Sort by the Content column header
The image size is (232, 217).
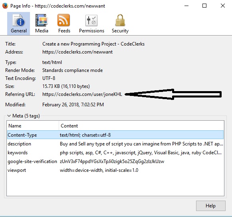pyautogui.click(x=141, y=126)
